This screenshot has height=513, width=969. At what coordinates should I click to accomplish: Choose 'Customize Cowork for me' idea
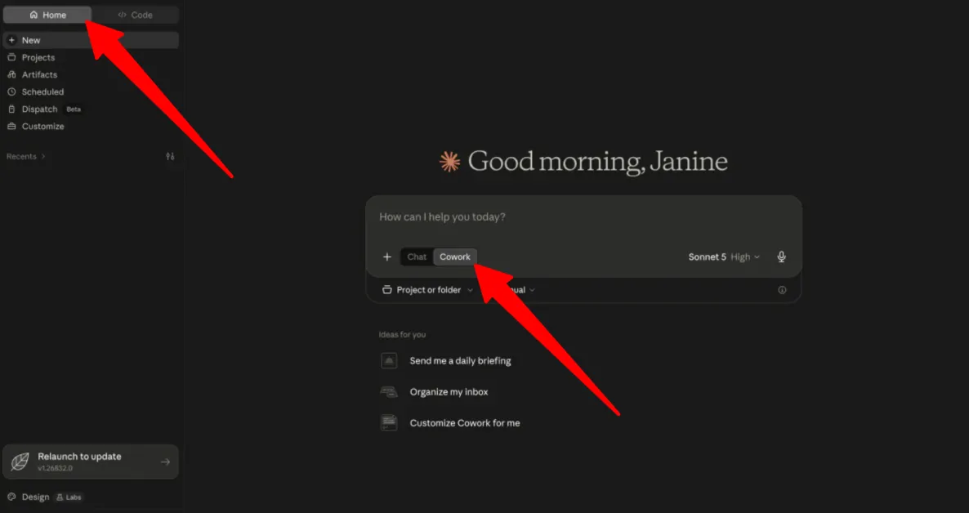pyautogui.click(x=465, y=423)
